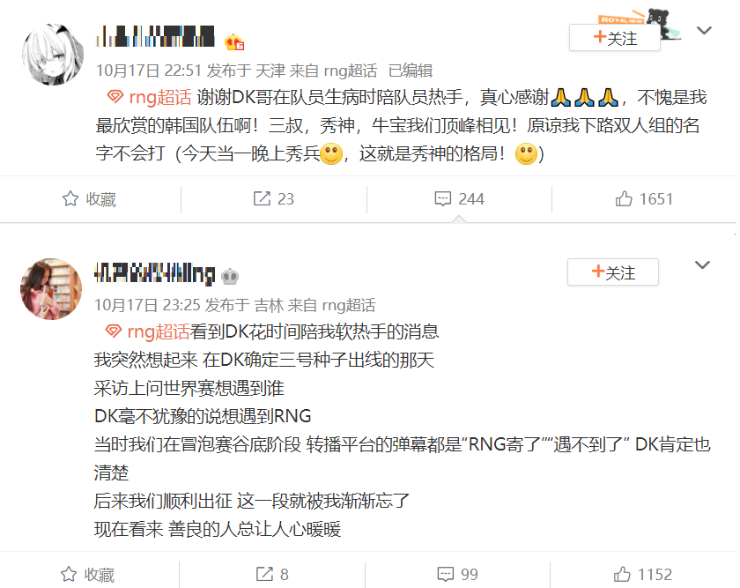Viewport: 740px width, 588px height.
Task: Open rng超话 source link after 天津
Action: (351, 71)
